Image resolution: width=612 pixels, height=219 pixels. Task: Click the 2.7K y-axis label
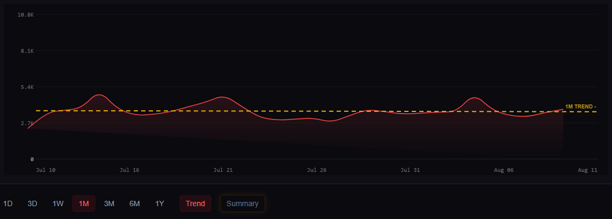click(x=27, y=123)
